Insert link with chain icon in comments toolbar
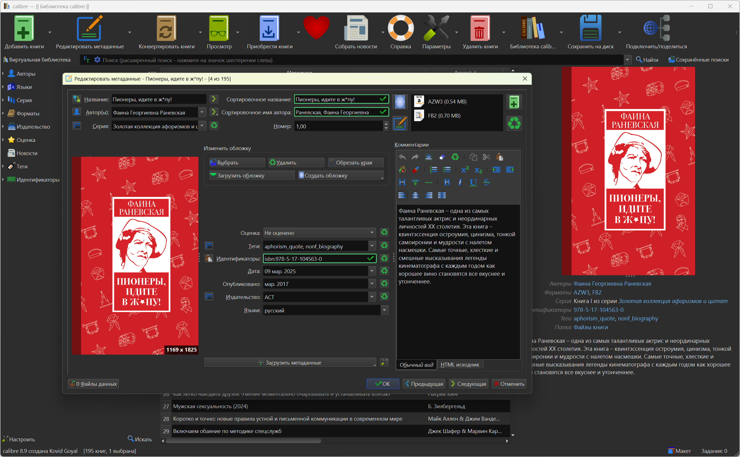The height and width of the screenshot is (457, 740). point(415,182)
